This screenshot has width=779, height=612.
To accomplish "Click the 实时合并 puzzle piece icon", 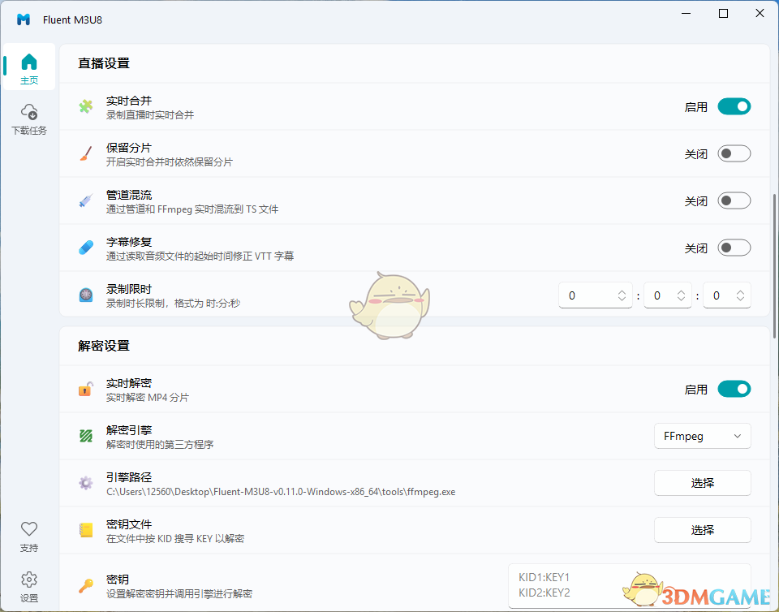I will [x=86, y=106].
